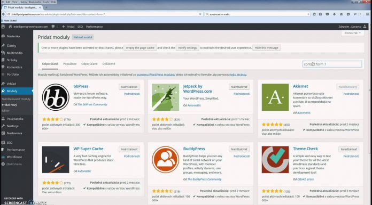The height and width of the screenshot is (205, 372).
Task: Click the Firefox address bar
Action: click(104, 14)
